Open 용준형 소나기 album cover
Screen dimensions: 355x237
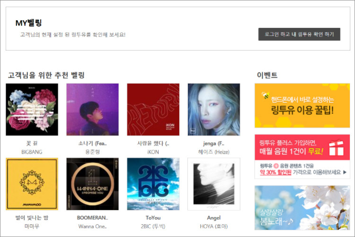click(92, 110)
